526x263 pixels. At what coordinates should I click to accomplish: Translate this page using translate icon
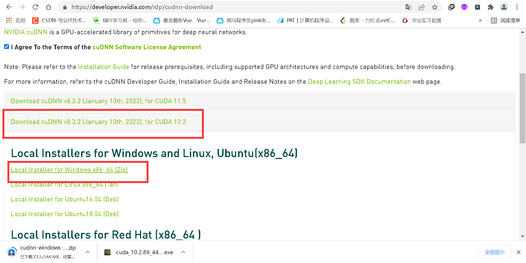pos(408,7)
